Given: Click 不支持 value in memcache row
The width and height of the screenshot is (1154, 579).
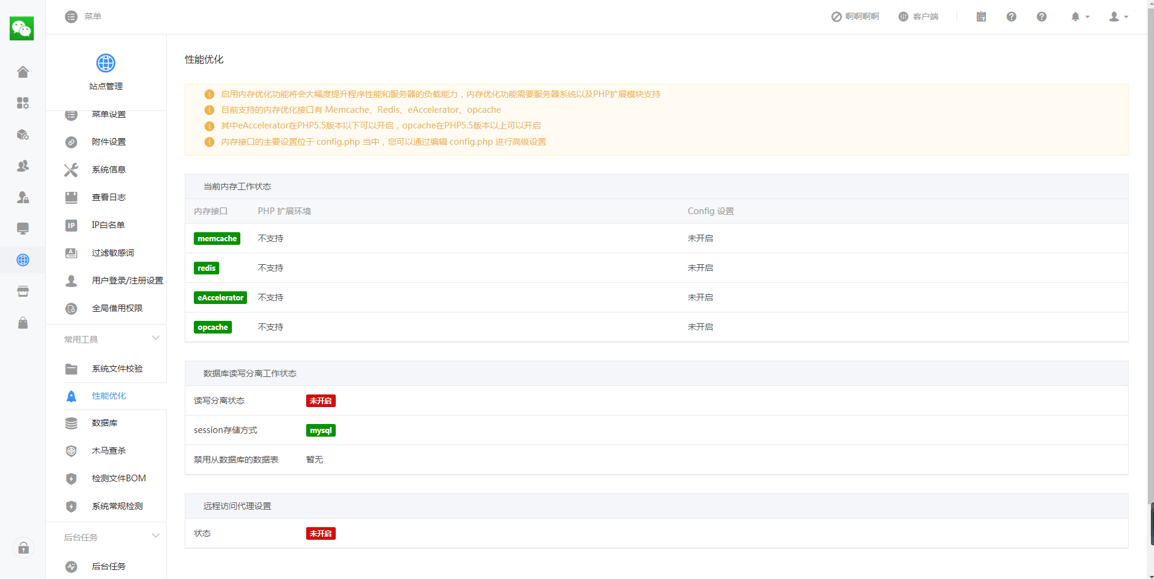Looking at the screenshot, I should point(271,238).
